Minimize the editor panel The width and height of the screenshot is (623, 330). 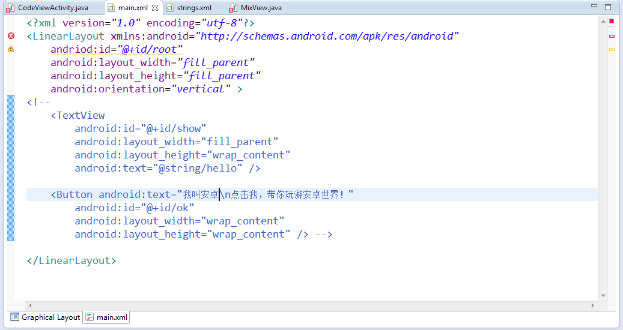[x=595, y=7]
